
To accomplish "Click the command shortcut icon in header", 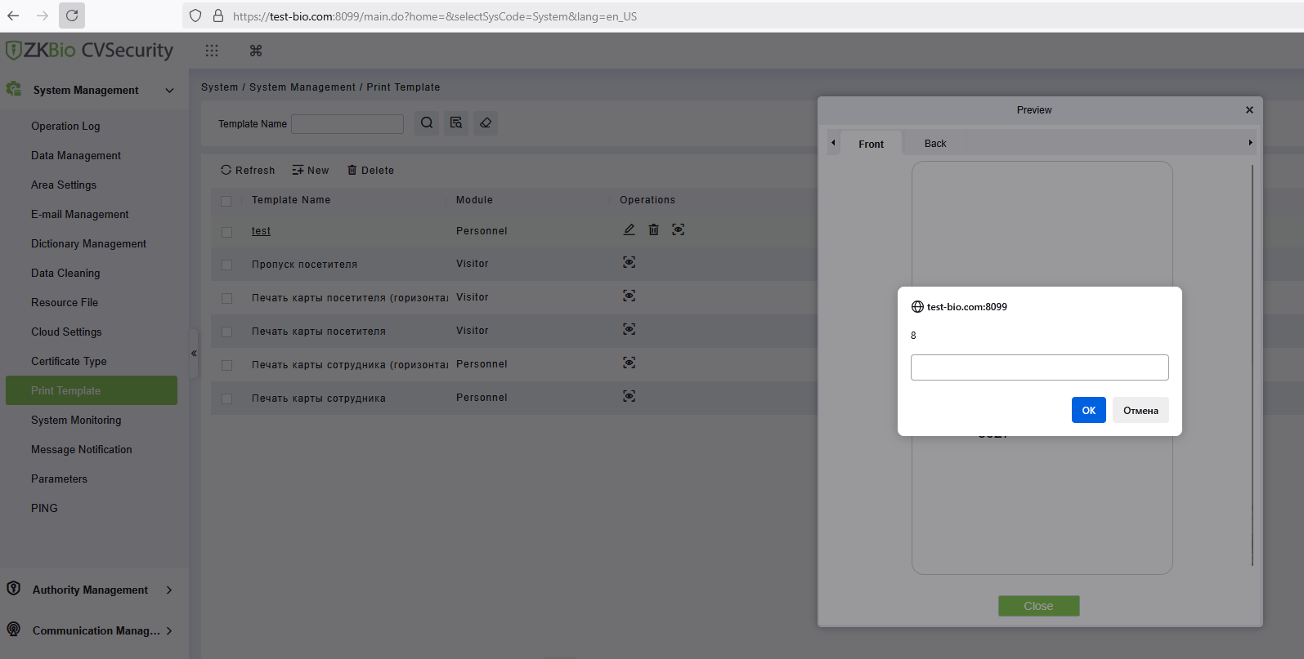I will click(256, 51).
